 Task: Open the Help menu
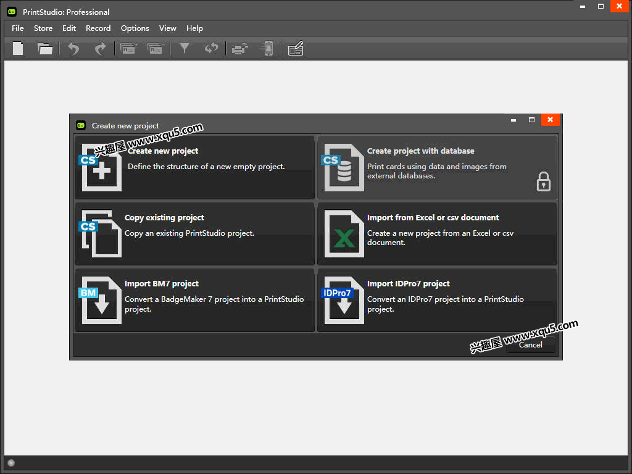194,28
